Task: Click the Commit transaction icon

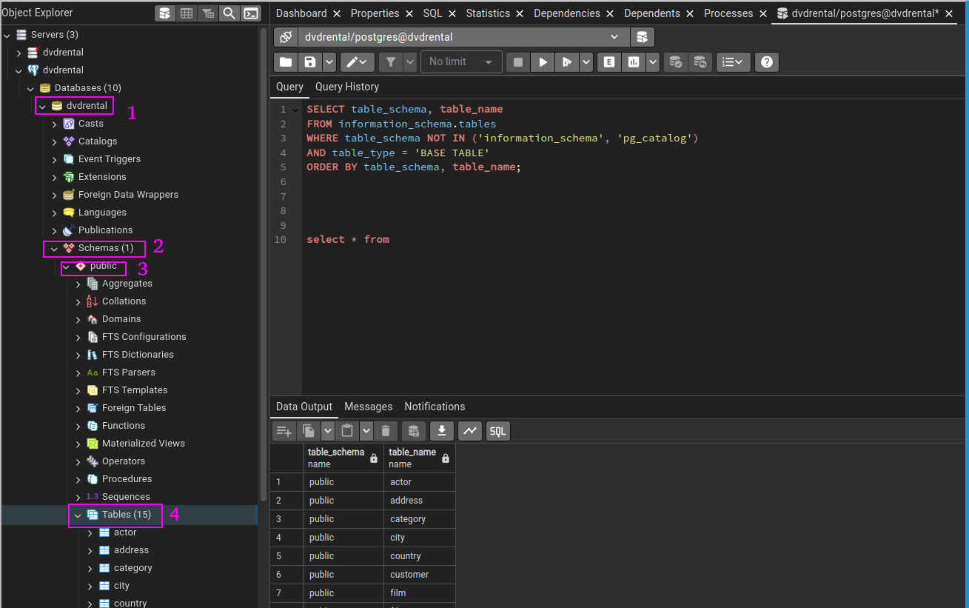Action: (675, 62)
